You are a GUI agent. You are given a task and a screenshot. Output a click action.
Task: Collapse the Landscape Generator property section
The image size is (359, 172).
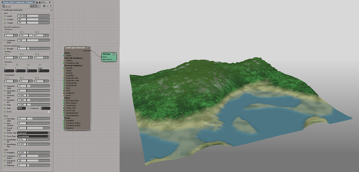[3, 10]
